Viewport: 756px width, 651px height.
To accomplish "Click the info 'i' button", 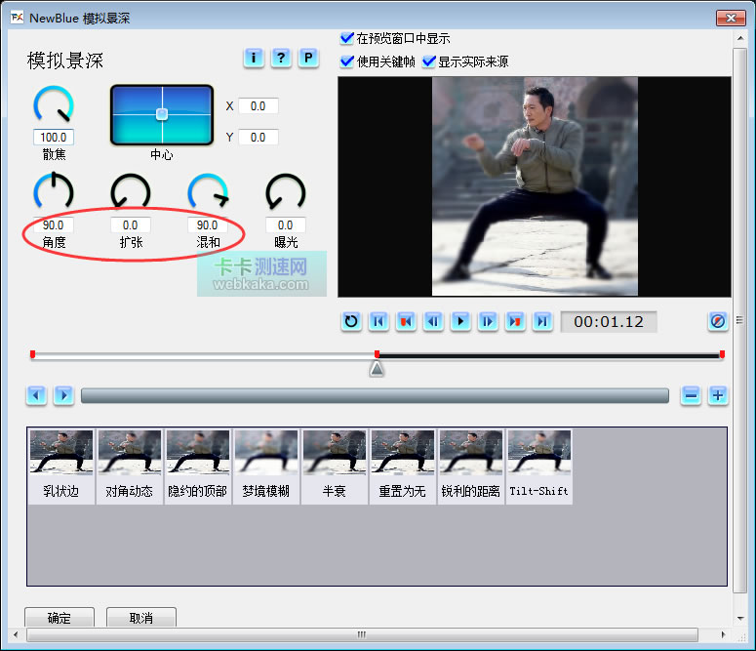I will point(254,59).
